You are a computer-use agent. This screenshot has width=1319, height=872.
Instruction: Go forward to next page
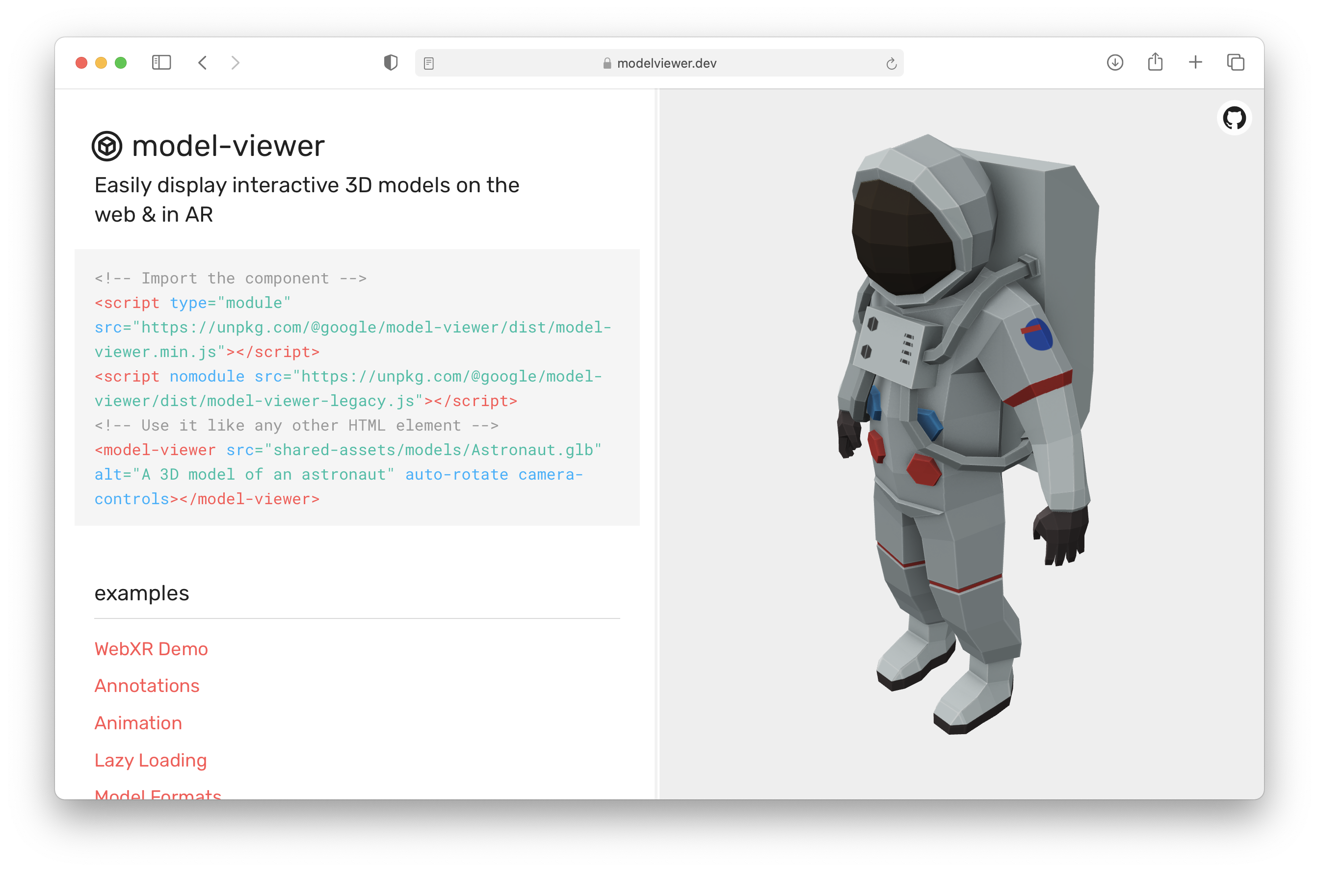pos(236,62)
